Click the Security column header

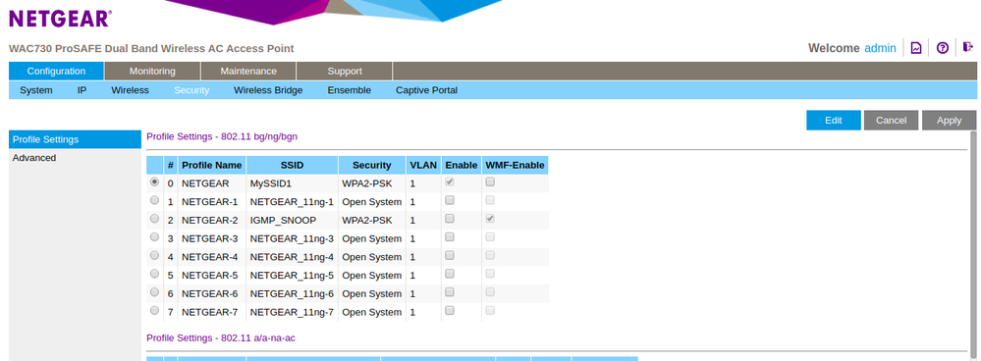coord(371,165)
